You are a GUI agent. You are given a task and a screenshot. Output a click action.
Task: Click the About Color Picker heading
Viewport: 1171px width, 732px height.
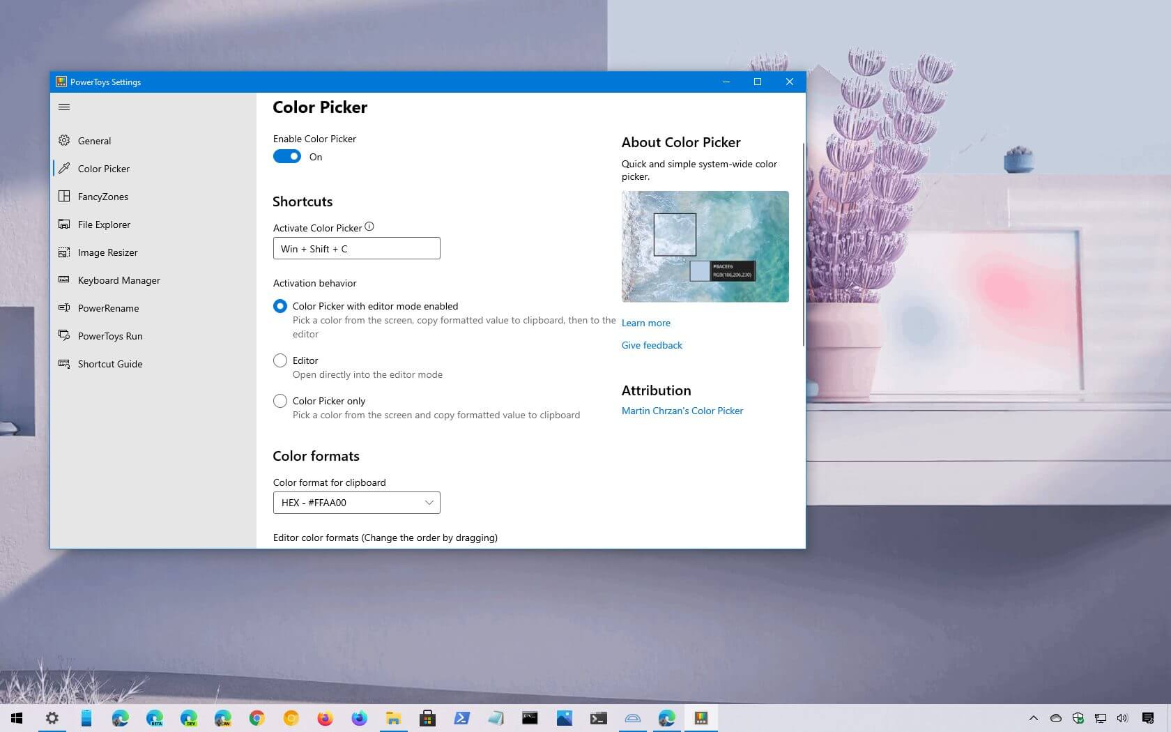click(x=681, y=142)
